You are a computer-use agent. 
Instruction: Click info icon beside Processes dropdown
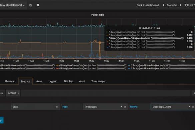[125, 107]
